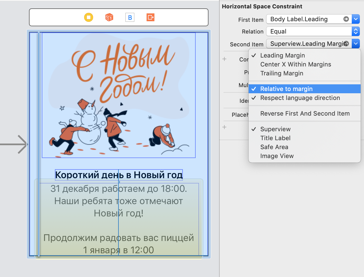Disable Respect language direction
The width and height of the screenshot is (364, 277).
300,98
